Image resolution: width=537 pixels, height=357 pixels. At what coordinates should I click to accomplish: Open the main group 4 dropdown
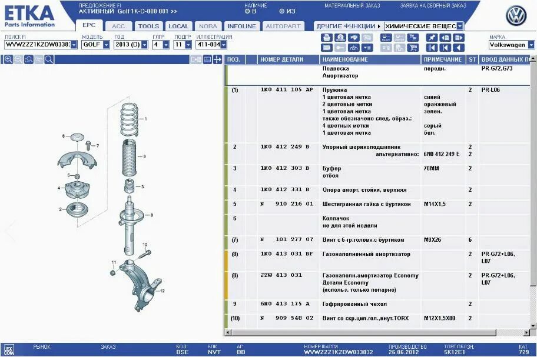click(166, 45)
